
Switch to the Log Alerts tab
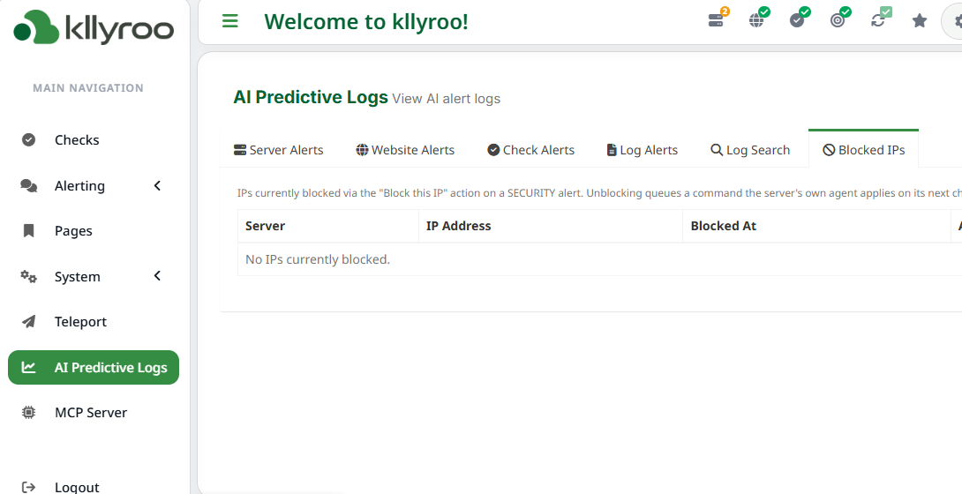tap(643, 150)
